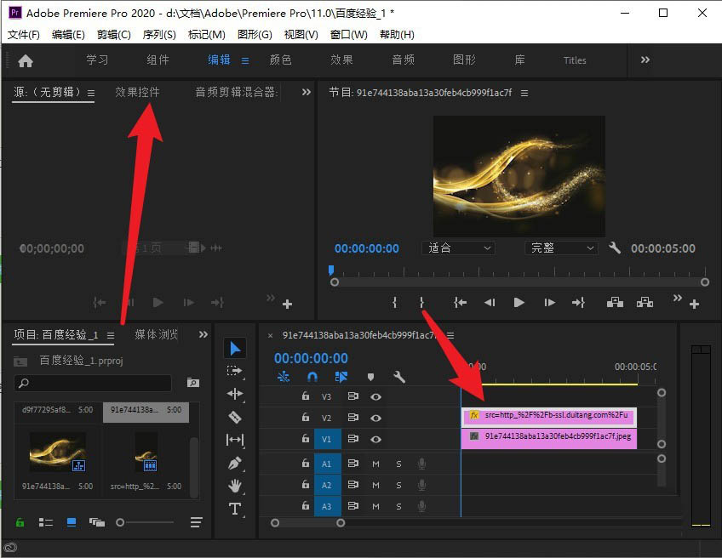Open the 适合 zoom level dropdown

tap(457, 248)
